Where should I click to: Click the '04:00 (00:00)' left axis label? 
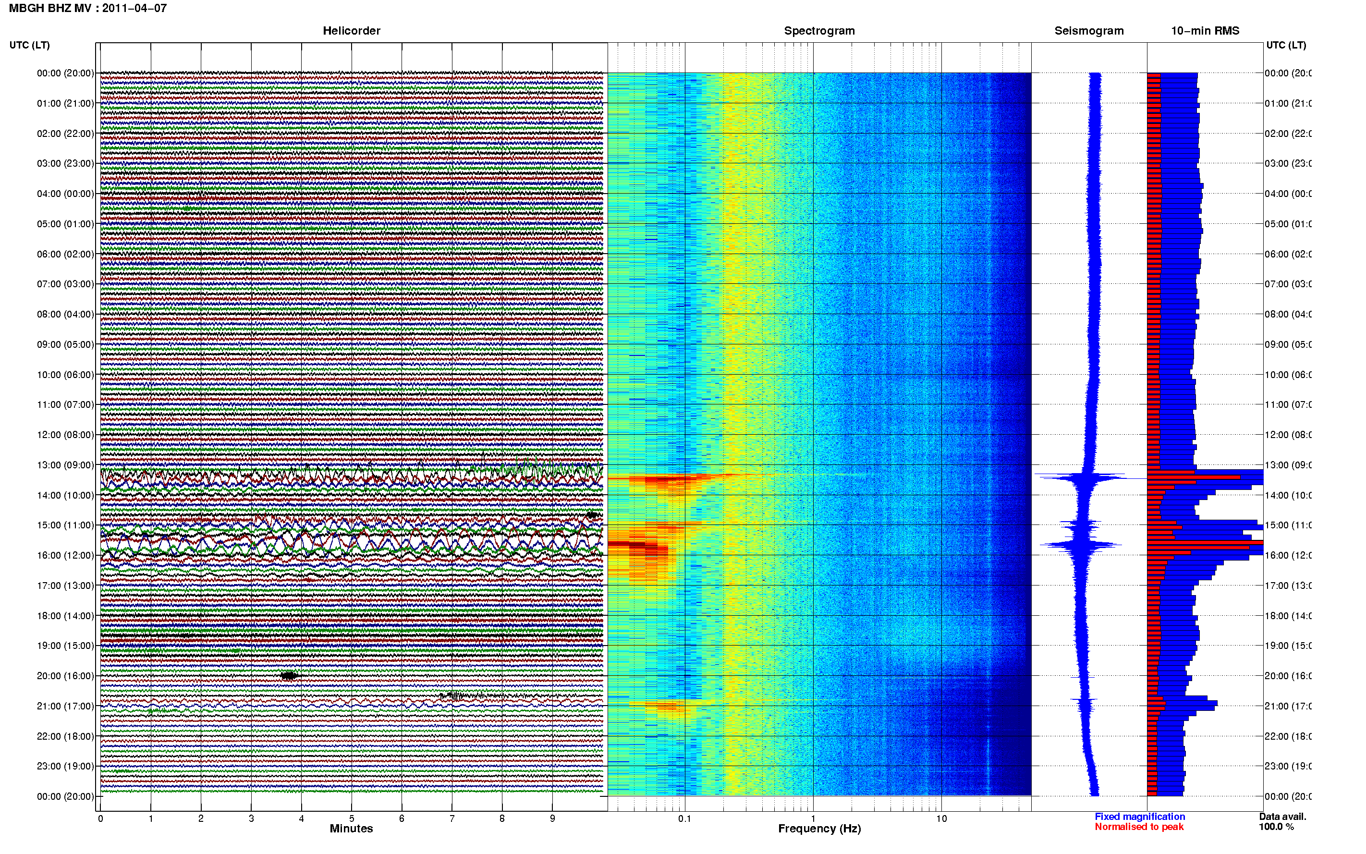pyautogui.click(x=65, y=194)
